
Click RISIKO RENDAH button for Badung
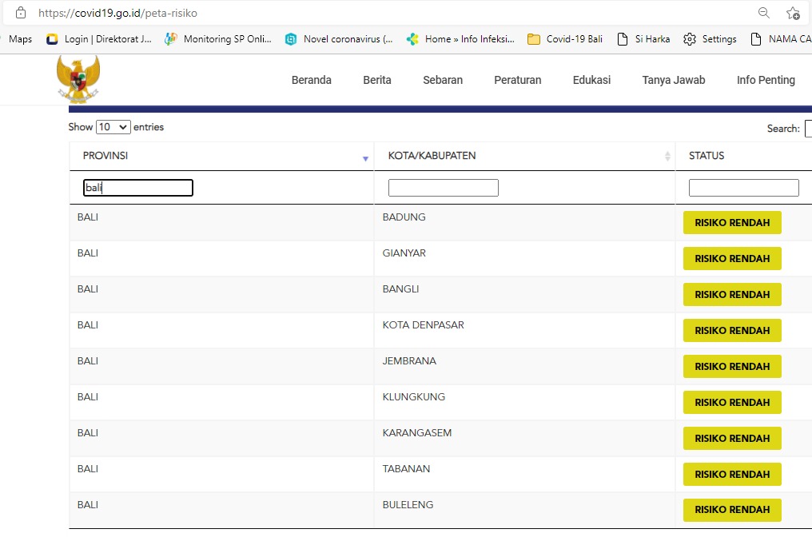[732, 223]
